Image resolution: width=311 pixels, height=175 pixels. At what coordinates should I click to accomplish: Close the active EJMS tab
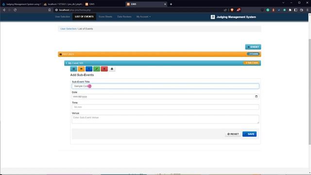click(165, 4)
